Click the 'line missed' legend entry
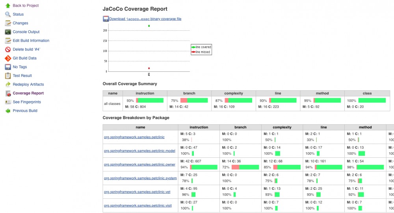This screenshot has height=213, width=394. (x=201, y=52)
